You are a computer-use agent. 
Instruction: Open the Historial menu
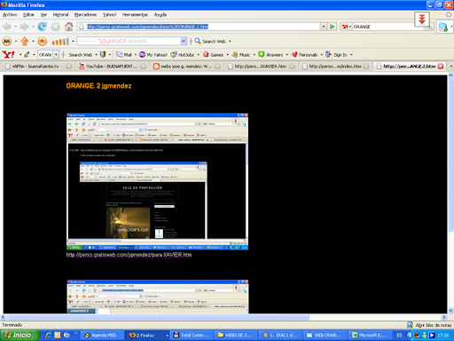tap(60, 14)
